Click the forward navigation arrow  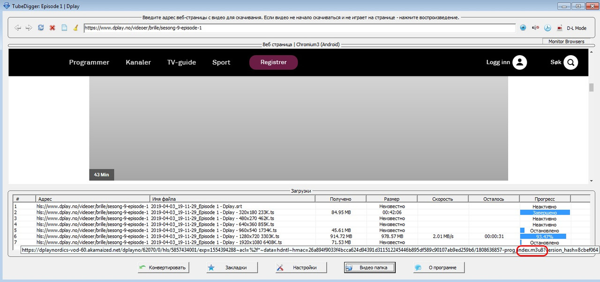click(x=29, y=28)
